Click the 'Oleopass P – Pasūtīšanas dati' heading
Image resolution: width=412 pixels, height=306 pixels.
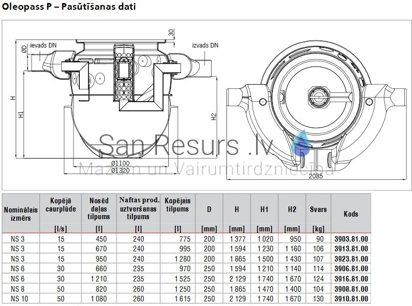click(69, 6)
